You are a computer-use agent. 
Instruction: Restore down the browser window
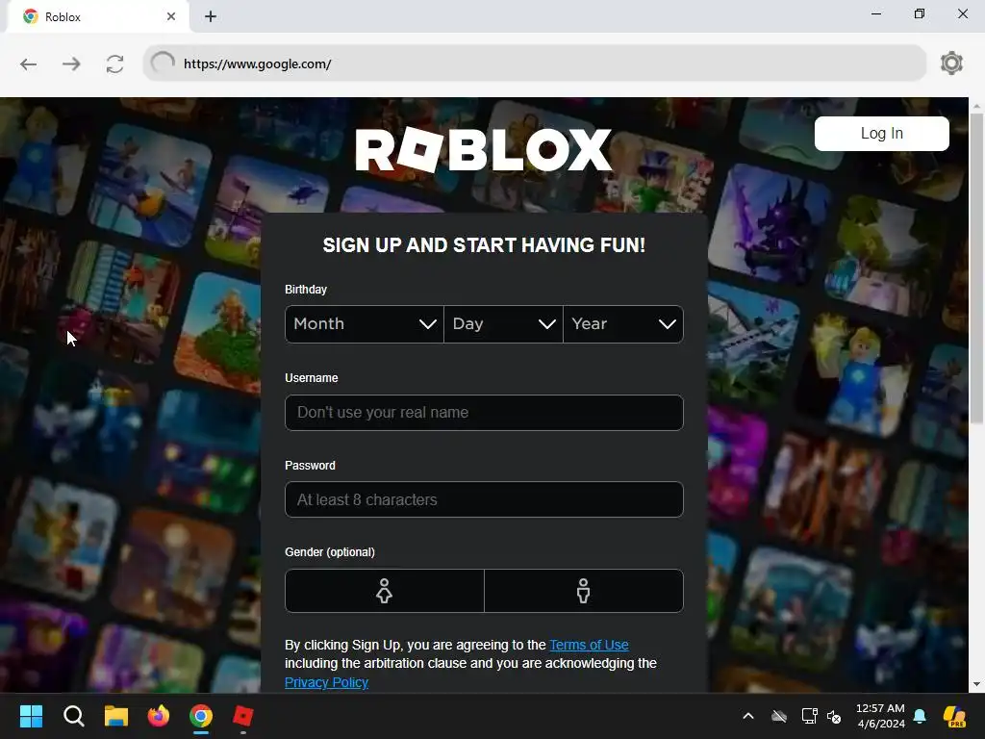(x=920, y=13)
